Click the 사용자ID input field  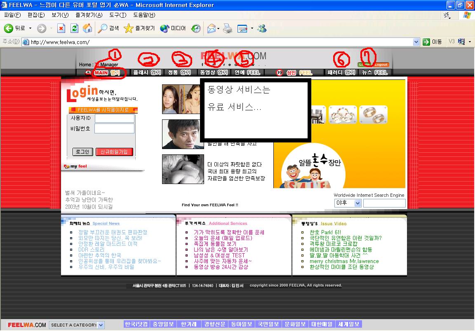(115, 118)
